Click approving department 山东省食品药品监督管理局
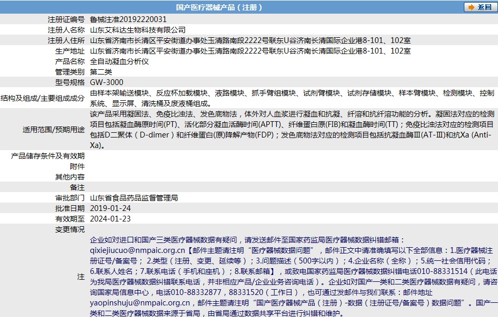The height and width of the screenshot is (317, 498). coord(134,198)
